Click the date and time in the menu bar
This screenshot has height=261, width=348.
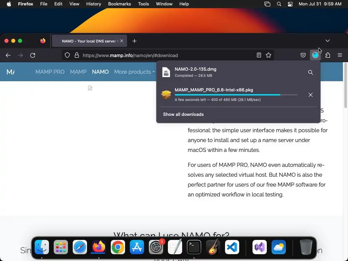point(320,4)
